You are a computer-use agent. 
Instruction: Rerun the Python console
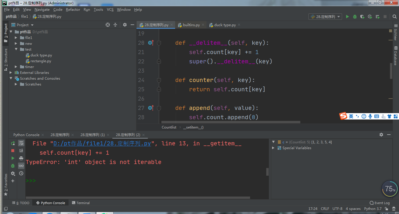pos(13,143)
